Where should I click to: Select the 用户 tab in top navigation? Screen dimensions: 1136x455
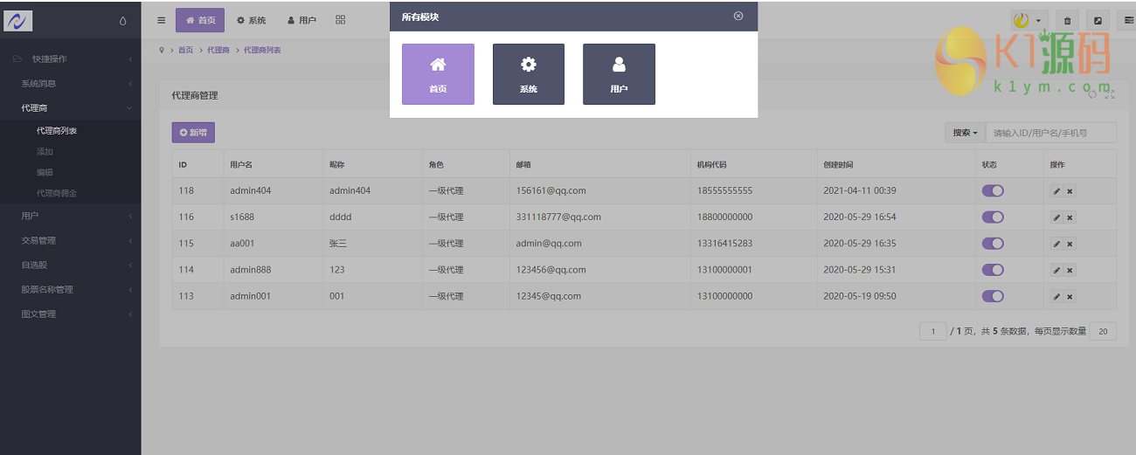[302, 20]
